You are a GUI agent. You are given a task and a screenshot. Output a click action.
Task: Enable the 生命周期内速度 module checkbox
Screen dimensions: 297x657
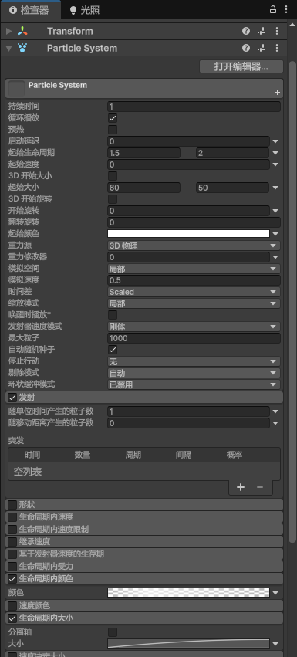pyautogui.click(x=12, y=517)
